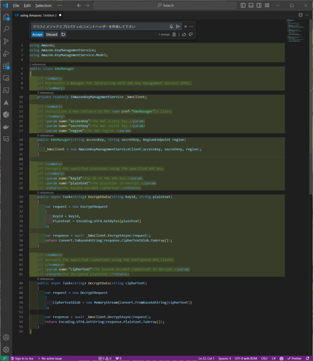
Task: Toggle the primary side bar layout
Action: pyautogui.click(x=243, y=5)
